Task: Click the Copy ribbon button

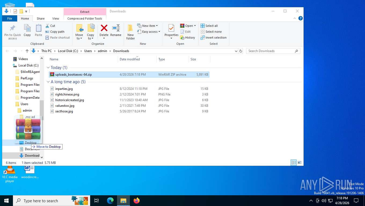Action: coord(27,31)
